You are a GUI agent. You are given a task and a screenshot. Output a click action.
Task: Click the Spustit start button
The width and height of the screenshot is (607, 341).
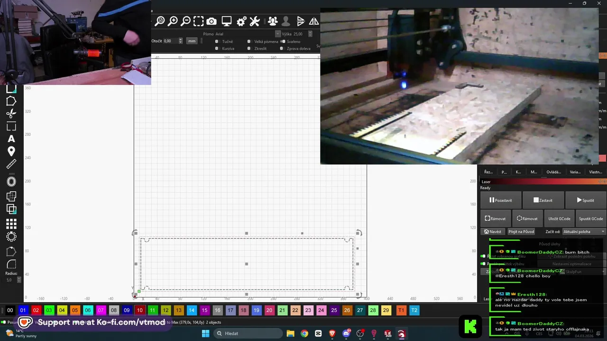[x=585, y=200]
